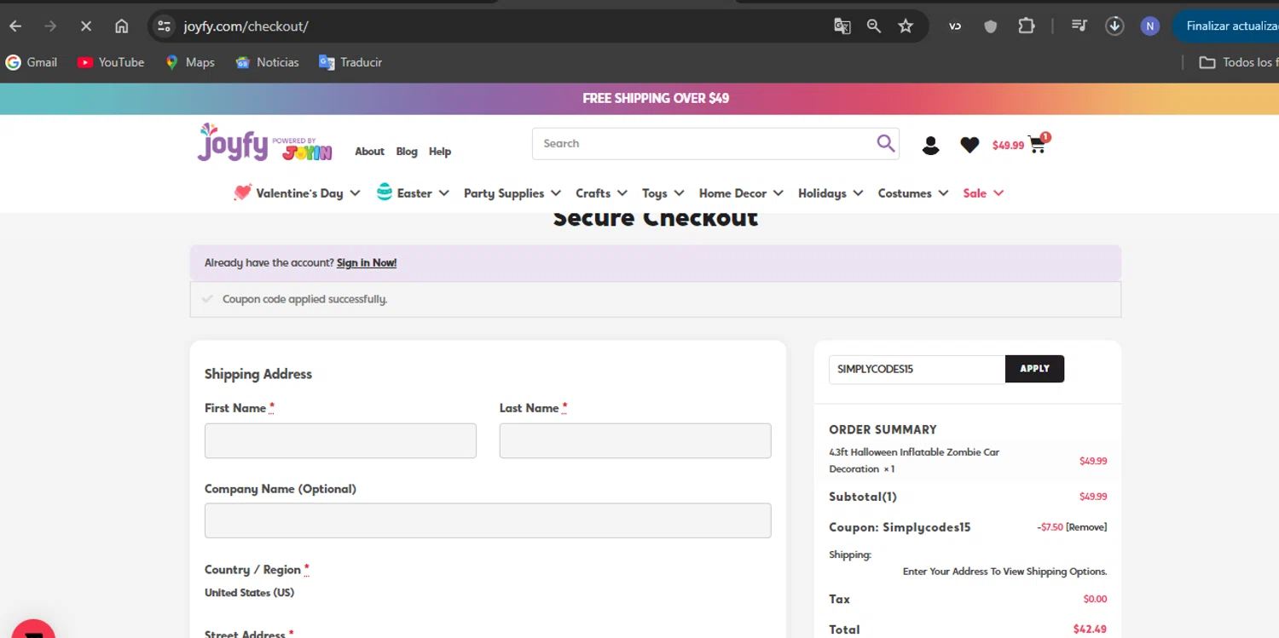
Task: Open the user account icon
Action: click(x=930, y=146)
